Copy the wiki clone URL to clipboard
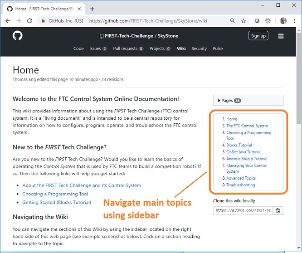Image resolution: width=302 pixels, height=253 pixels. [278, 210]
